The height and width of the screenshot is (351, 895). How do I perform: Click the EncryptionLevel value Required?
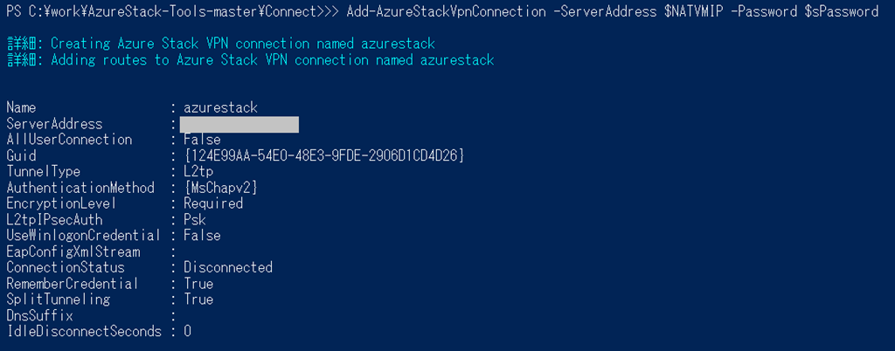pos(213,203)
